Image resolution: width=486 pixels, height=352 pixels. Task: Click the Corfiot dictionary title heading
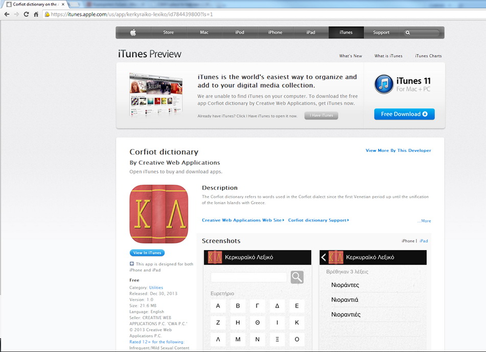164,152
